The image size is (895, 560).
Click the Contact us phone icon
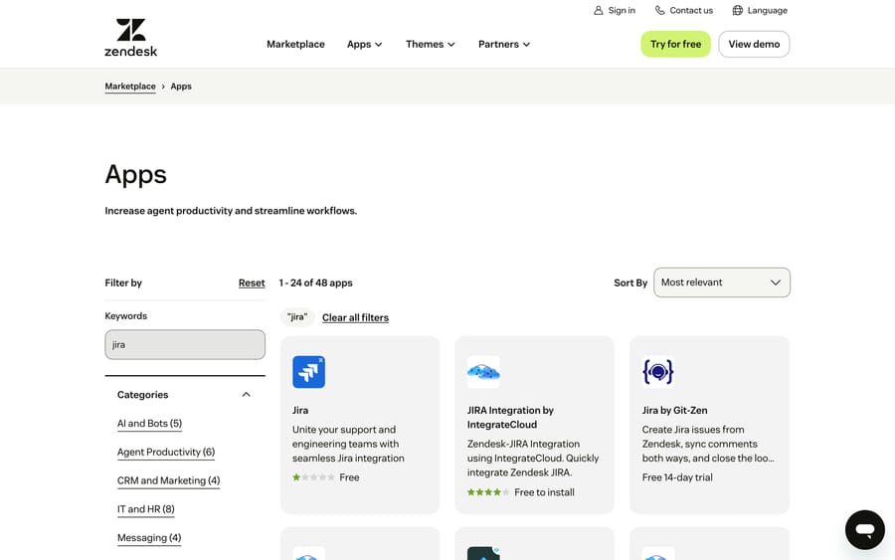[660, 10]
